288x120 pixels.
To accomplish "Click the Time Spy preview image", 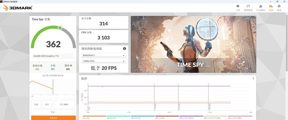I will click(193, 44).
